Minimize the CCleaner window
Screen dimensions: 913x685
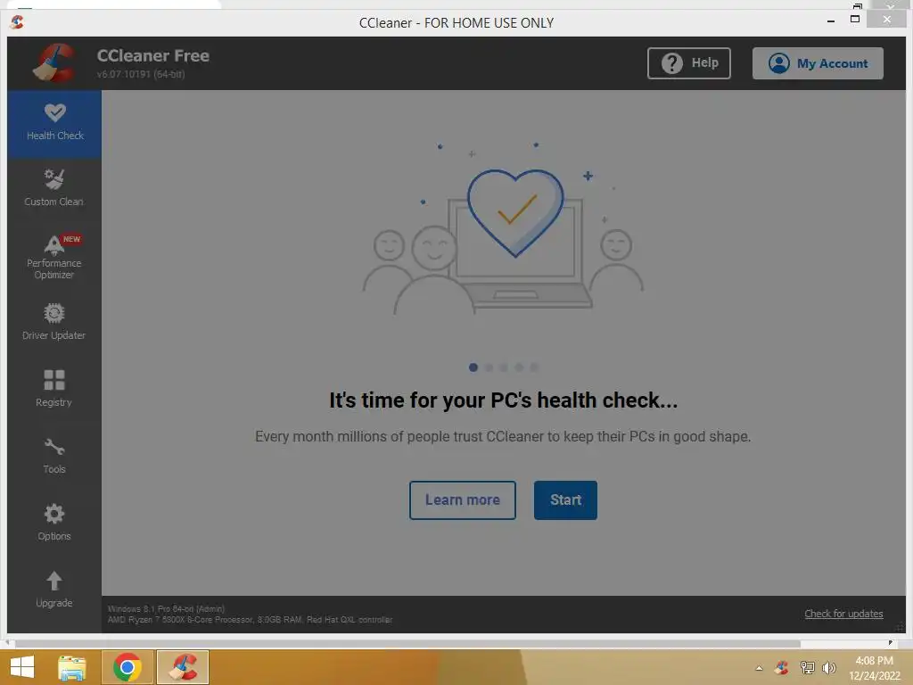click(831, 21)
